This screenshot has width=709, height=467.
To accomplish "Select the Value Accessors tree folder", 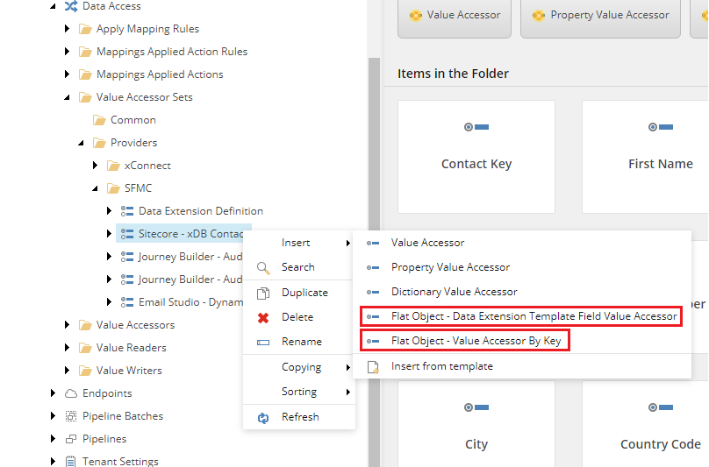I will 135,325.
